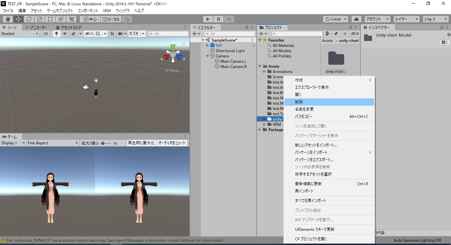This screenshot has width=451, height=245.
Task: Open the アカウント dropdown
Action: click(x=377, y=19)
